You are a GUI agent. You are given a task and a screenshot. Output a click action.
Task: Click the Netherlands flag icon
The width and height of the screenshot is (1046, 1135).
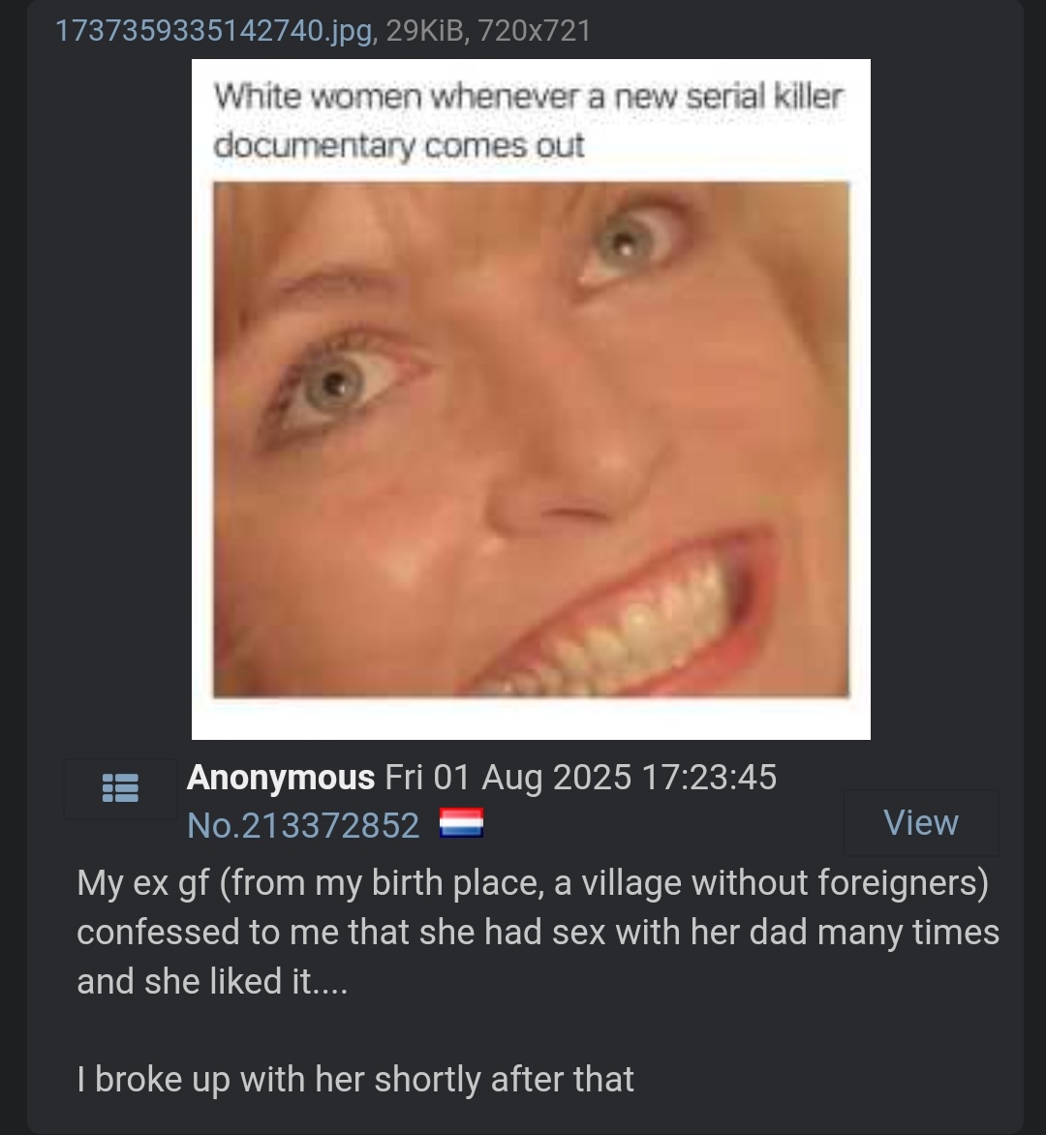point(461,824)
